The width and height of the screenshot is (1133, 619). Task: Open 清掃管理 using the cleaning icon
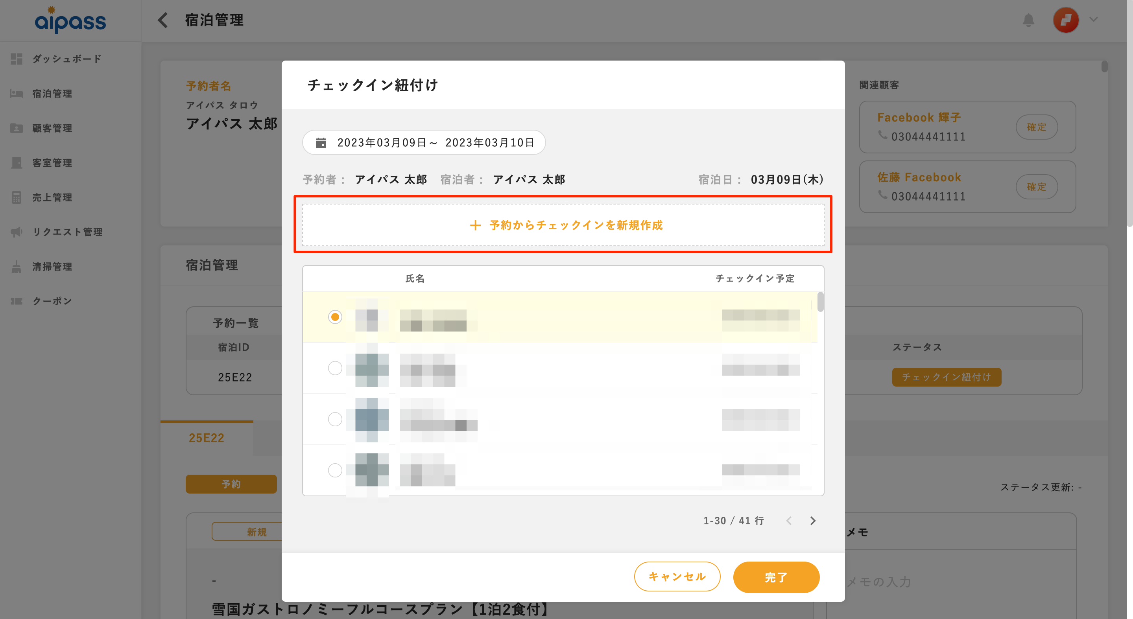point(17,266)
